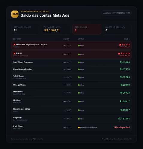The image size is (143, 149).
Task: Select the Reveillon de Villas row
Action: 71,110
